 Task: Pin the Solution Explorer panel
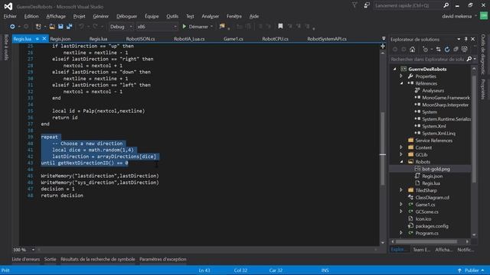tap(465, 39)
